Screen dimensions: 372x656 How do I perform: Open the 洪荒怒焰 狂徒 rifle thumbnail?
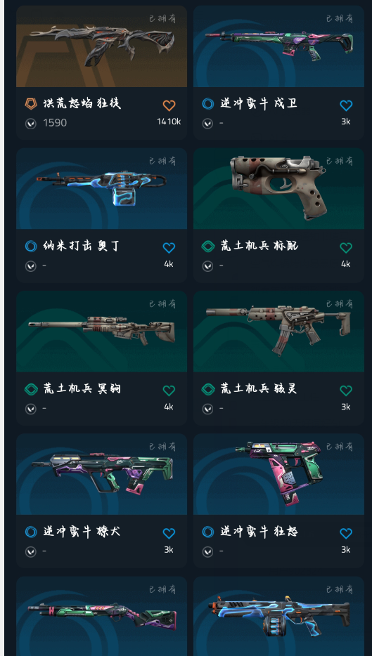coord(102,46)
